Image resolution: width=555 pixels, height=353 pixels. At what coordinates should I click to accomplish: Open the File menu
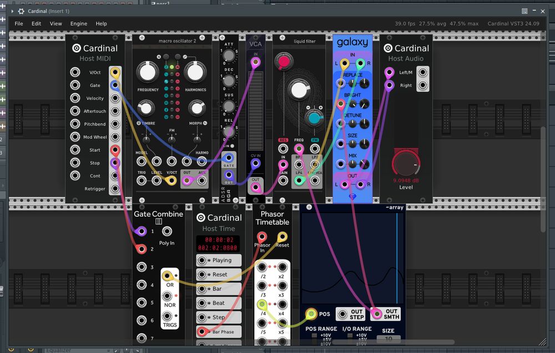[x=19, y=24]
